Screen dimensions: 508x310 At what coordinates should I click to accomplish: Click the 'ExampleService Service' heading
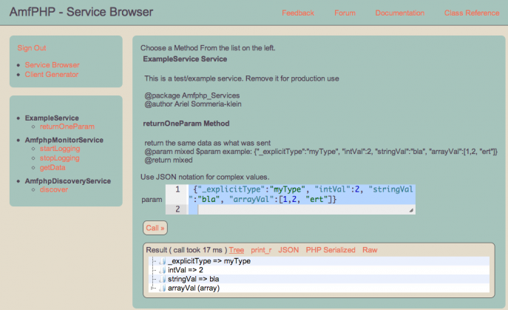[x=185, y=59]
